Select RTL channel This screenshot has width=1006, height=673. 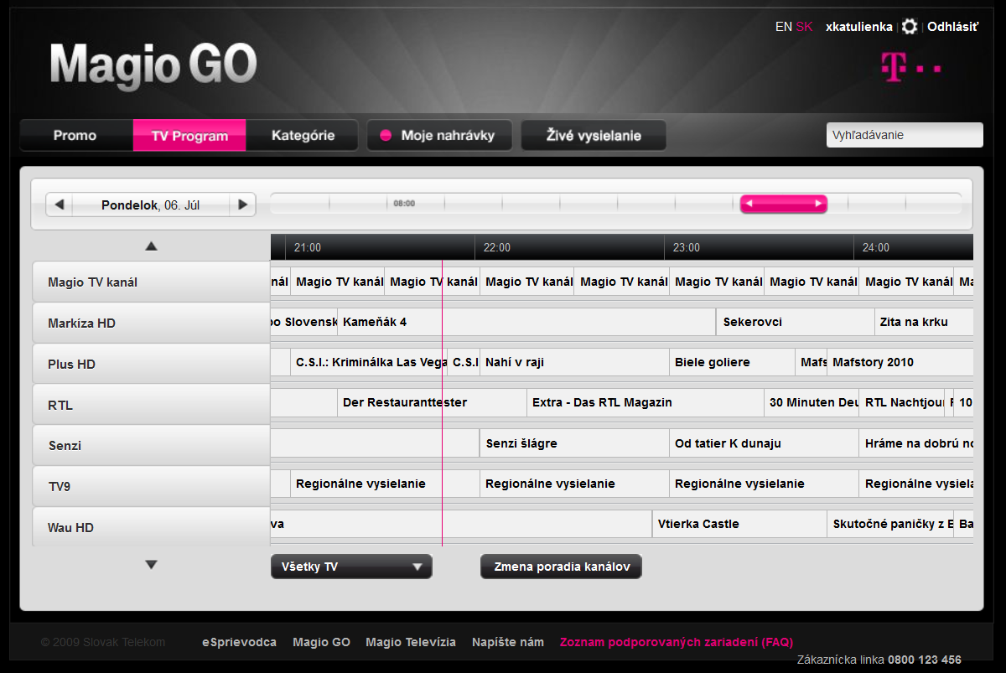[151, 405]
